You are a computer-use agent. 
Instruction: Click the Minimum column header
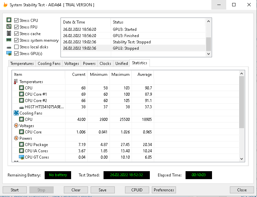click(98, 74)
